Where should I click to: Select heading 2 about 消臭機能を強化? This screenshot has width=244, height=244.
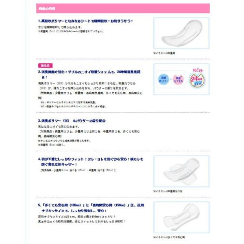coord(89,74)
